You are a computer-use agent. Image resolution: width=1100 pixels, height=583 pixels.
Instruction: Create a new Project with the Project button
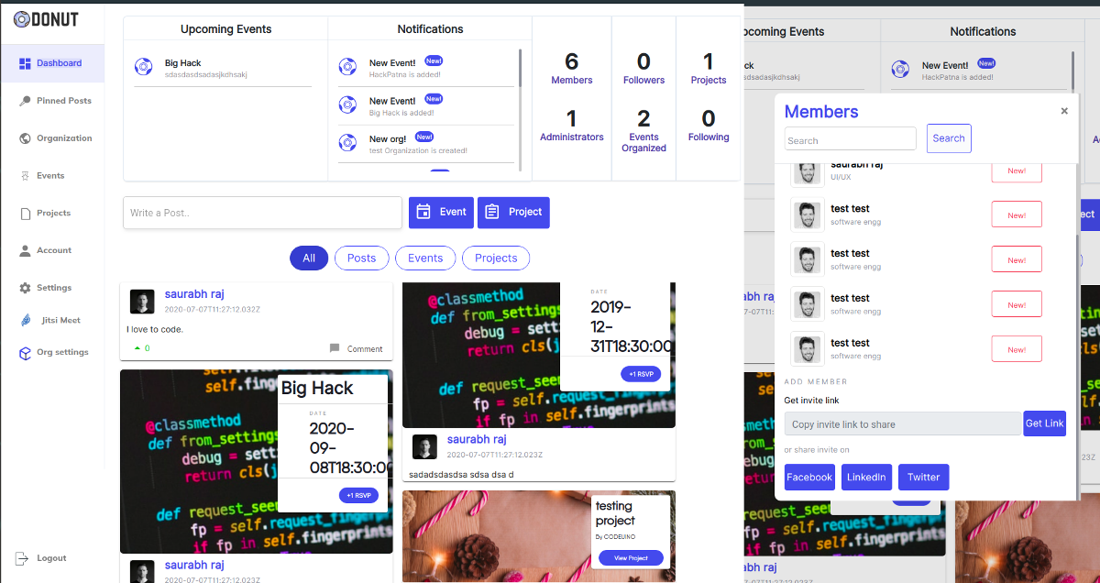click(513, 212)
